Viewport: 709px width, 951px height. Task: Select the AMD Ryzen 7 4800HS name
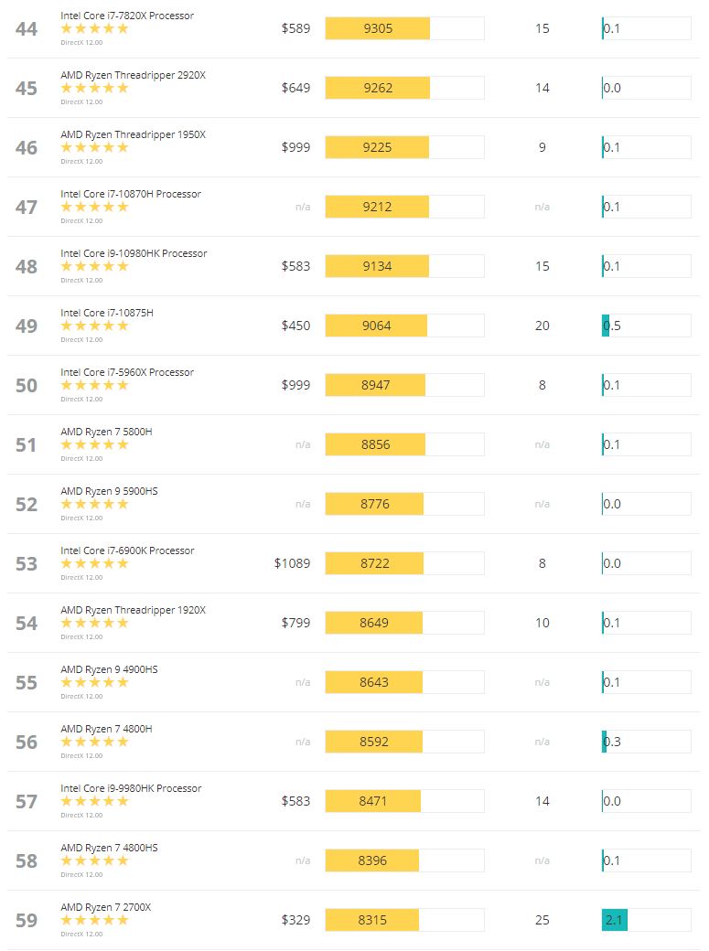coord(109,848)
